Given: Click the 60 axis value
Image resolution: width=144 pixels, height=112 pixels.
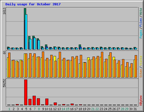Looking at the screenshot, I should [x=4, y=53].
